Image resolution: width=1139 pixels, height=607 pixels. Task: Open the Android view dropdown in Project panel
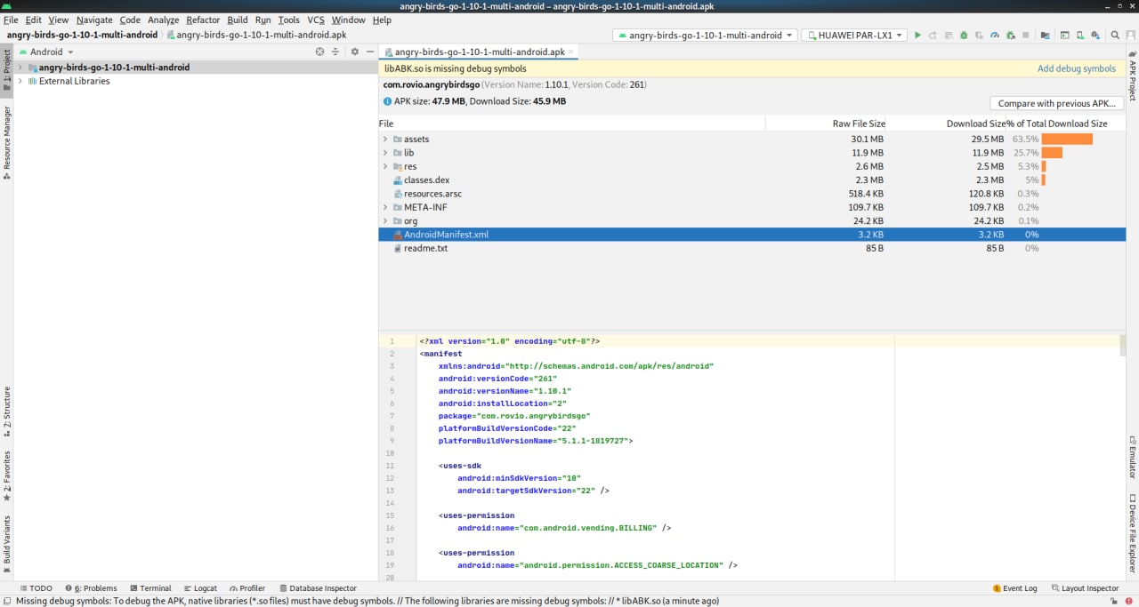pos(46,52)
